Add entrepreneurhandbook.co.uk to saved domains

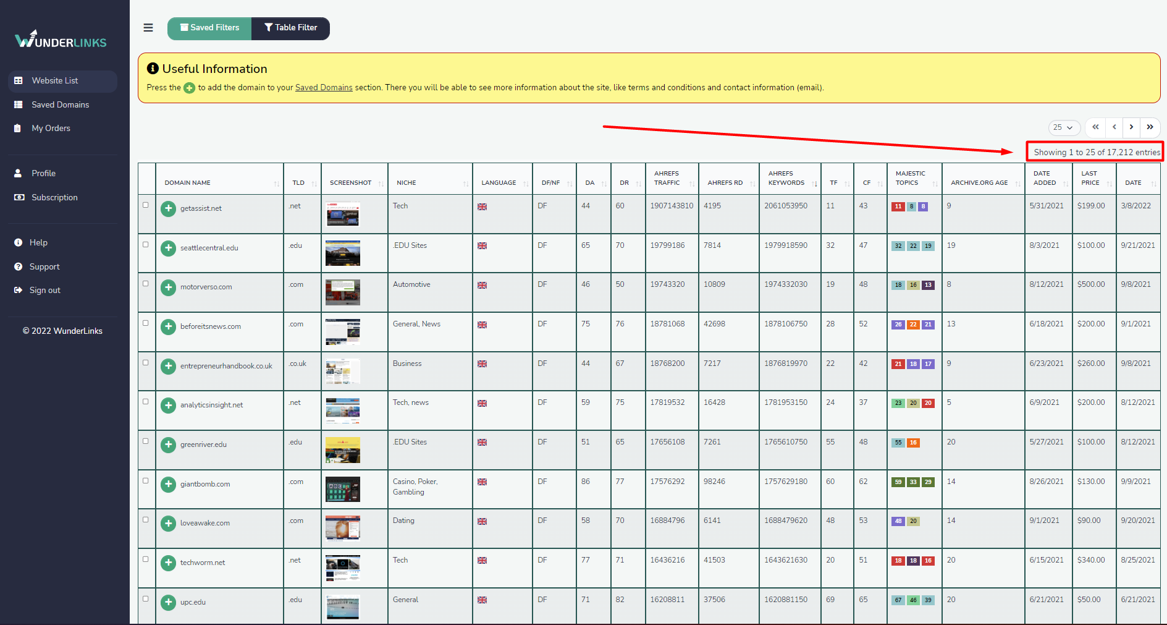(168, 367)
